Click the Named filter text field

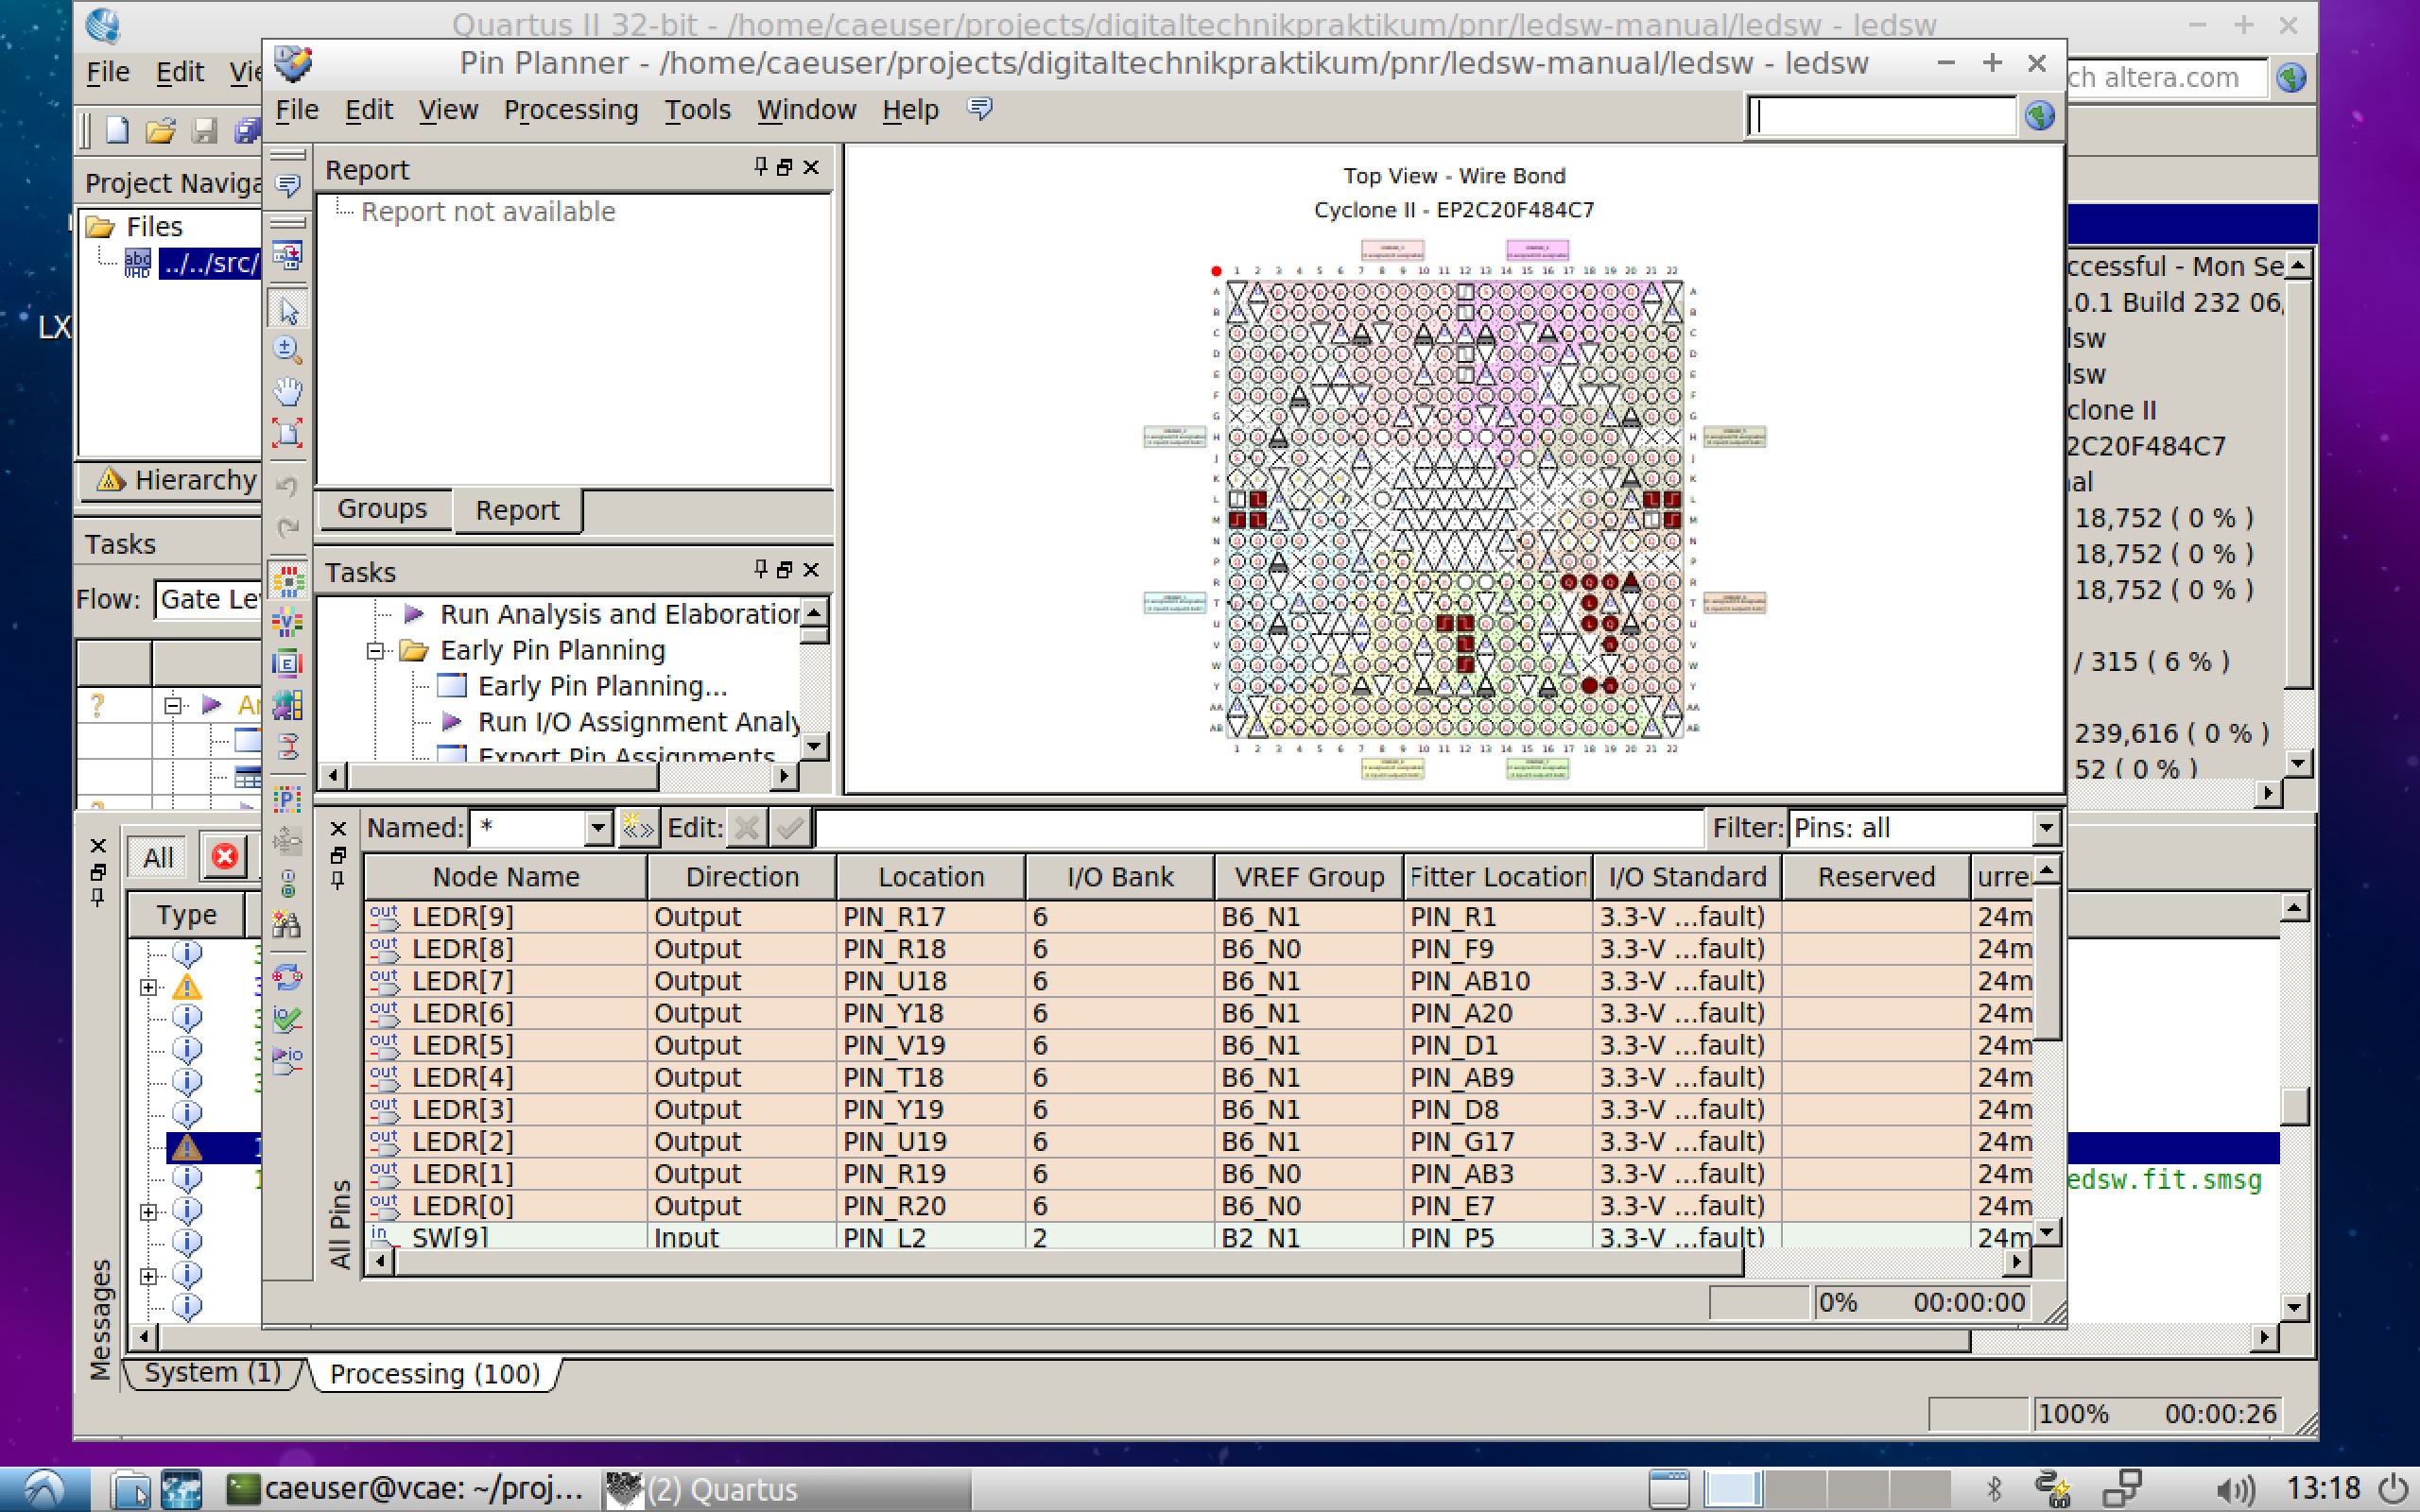528,828
